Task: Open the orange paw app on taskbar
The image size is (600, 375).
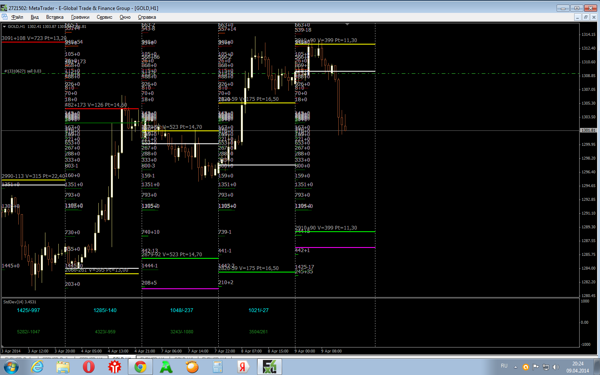Action: coord(192,367)
